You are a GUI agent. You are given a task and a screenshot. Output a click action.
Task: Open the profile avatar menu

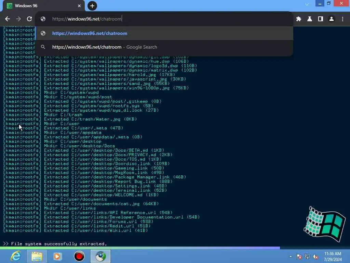click(x=332, y=19)
